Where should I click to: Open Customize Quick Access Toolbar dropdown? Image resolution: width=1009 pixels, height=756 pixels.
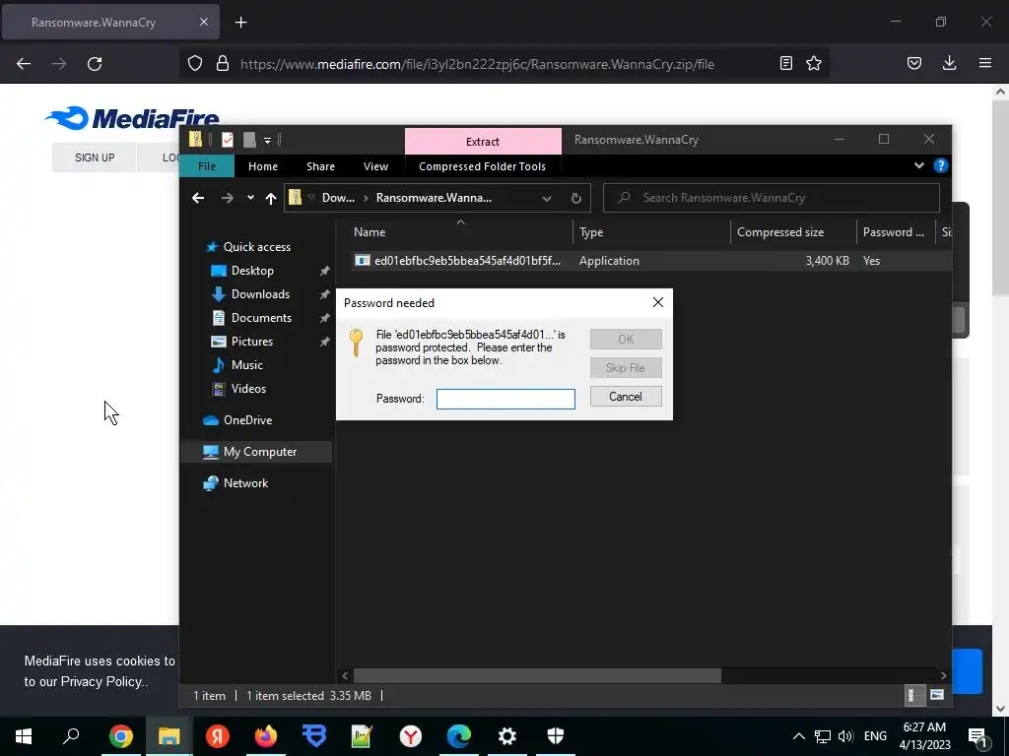coord(268,140)
